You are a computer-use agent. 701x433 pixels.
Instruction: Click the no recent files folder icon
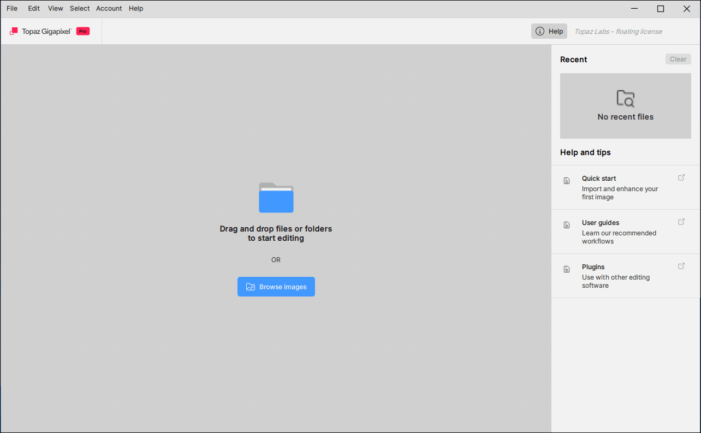(625, 99)
